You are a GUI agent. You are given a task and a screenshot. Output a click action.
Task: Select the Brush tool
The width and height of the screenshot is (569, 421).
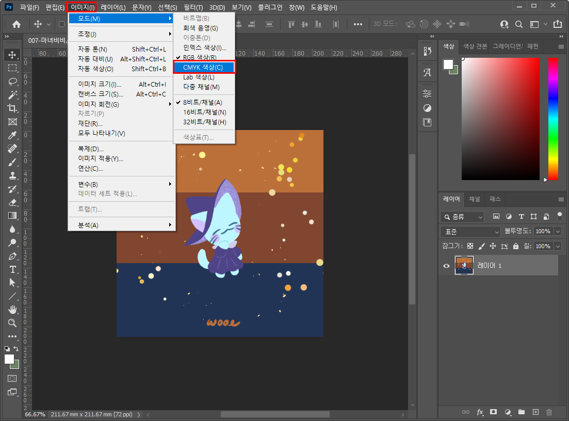pos(12,162)
